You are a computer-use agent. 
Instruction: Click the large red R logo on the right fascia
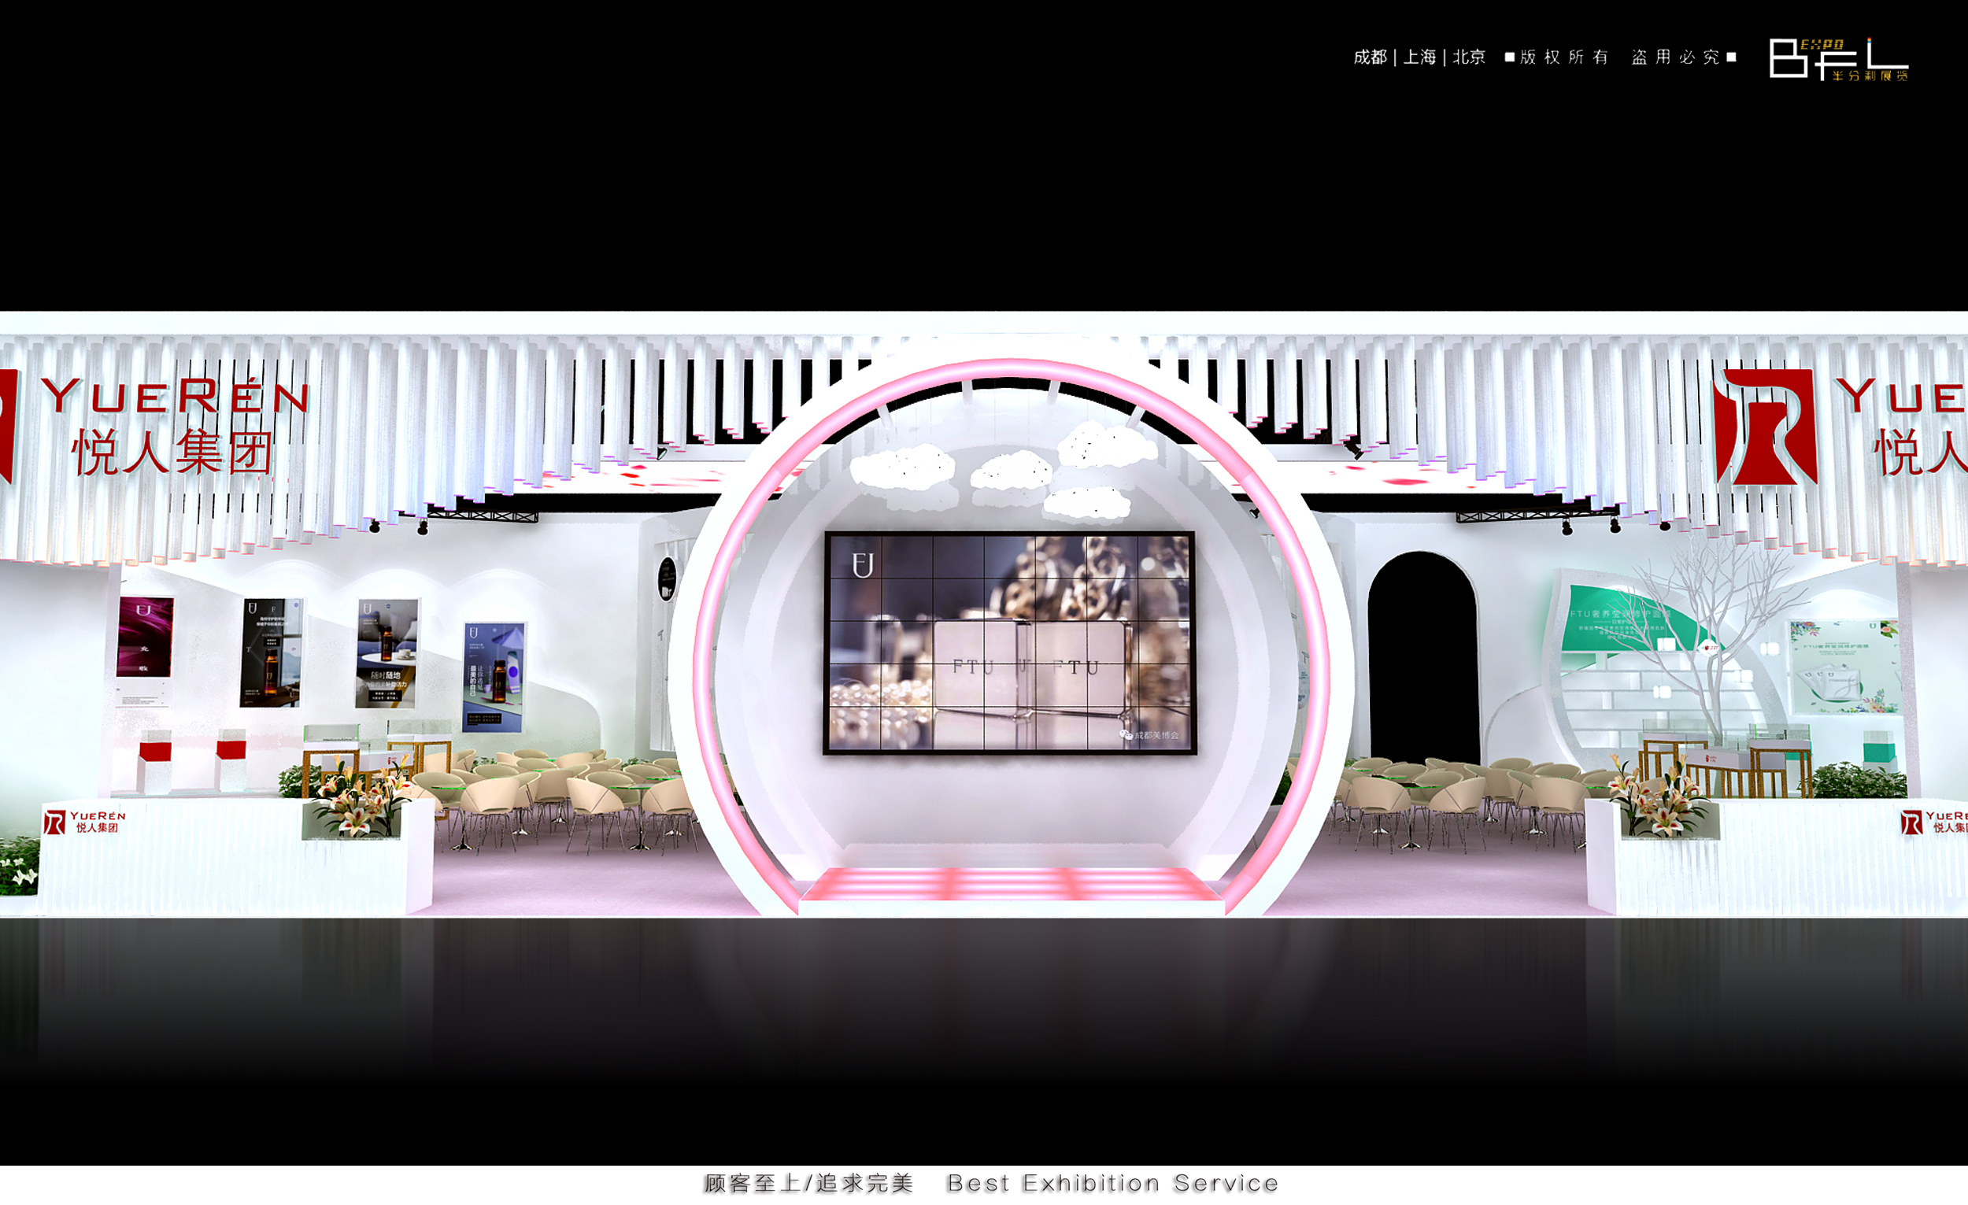1766,427
